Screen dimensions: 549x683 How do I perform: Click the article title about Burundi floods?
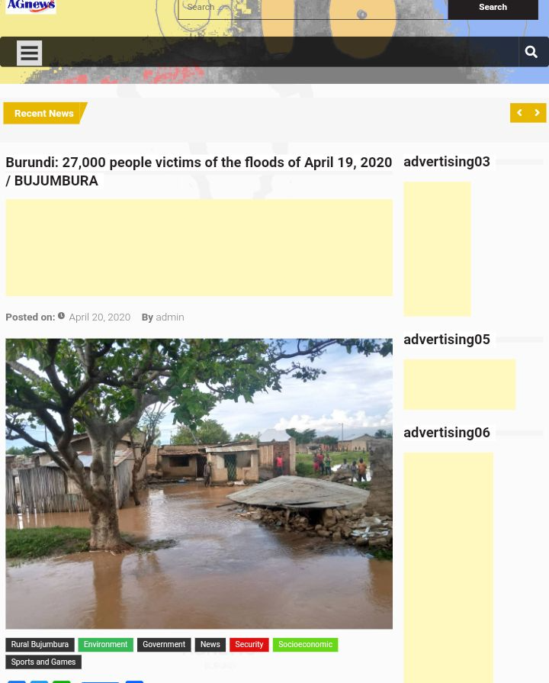[x=198, y=171]
